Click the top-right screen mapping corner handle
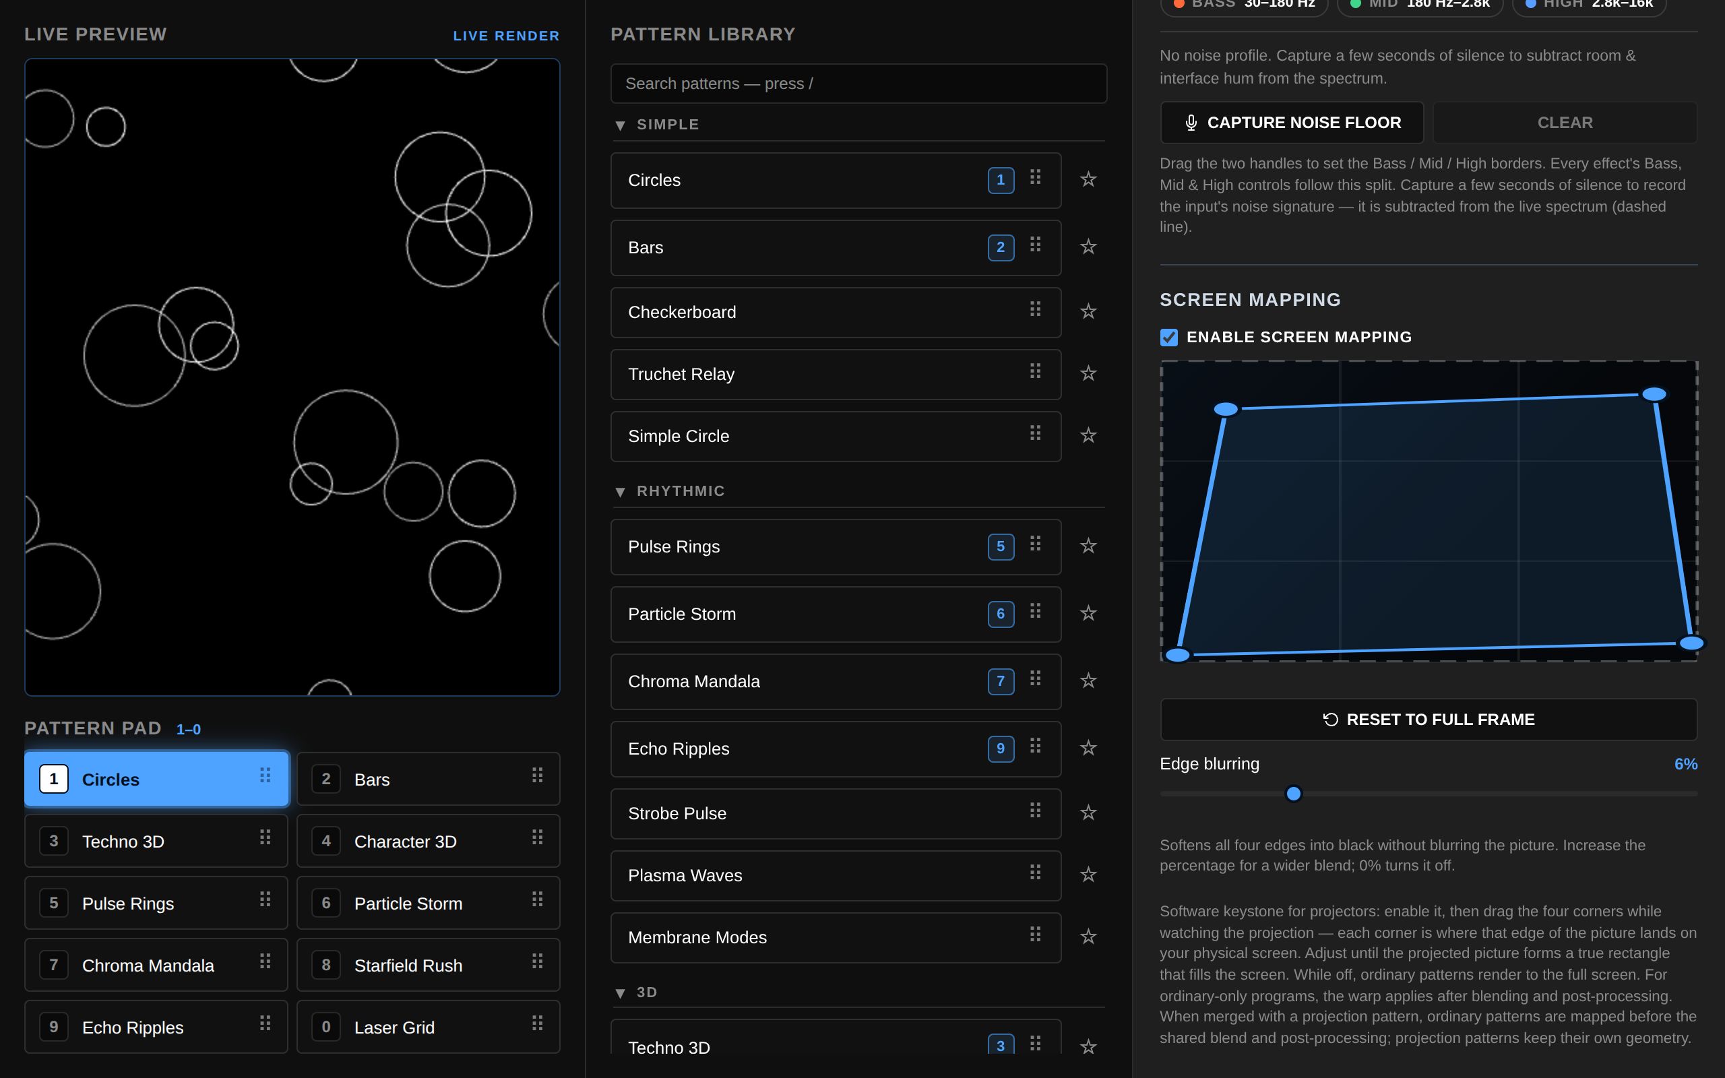 point(1654,394)
